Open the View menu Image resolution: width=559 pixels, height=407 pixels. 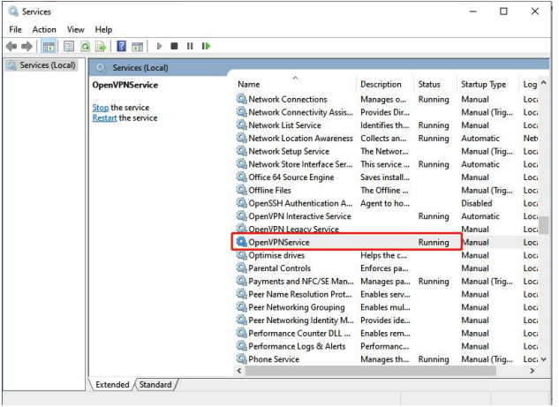pos(76,30)
